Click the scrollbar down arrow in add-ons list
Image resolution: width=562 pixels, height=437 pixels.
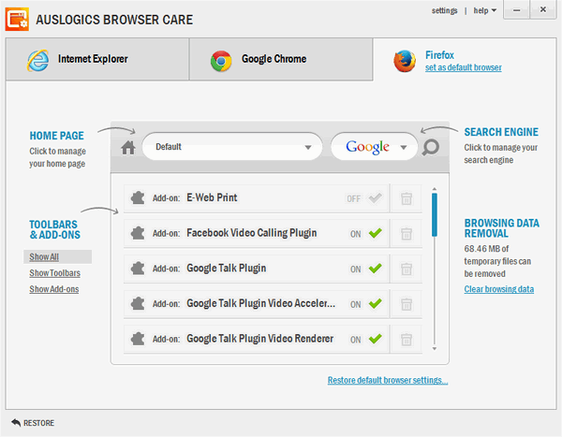tap(435, 348)
